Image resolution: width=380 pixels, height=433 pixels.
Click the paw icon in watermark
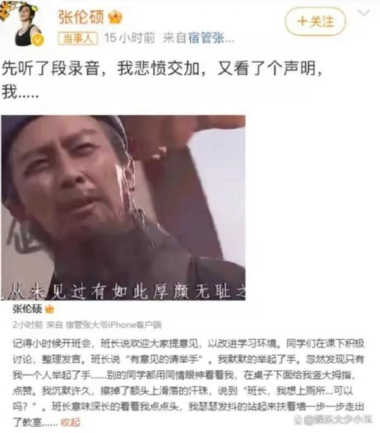[x=298, y=420]
